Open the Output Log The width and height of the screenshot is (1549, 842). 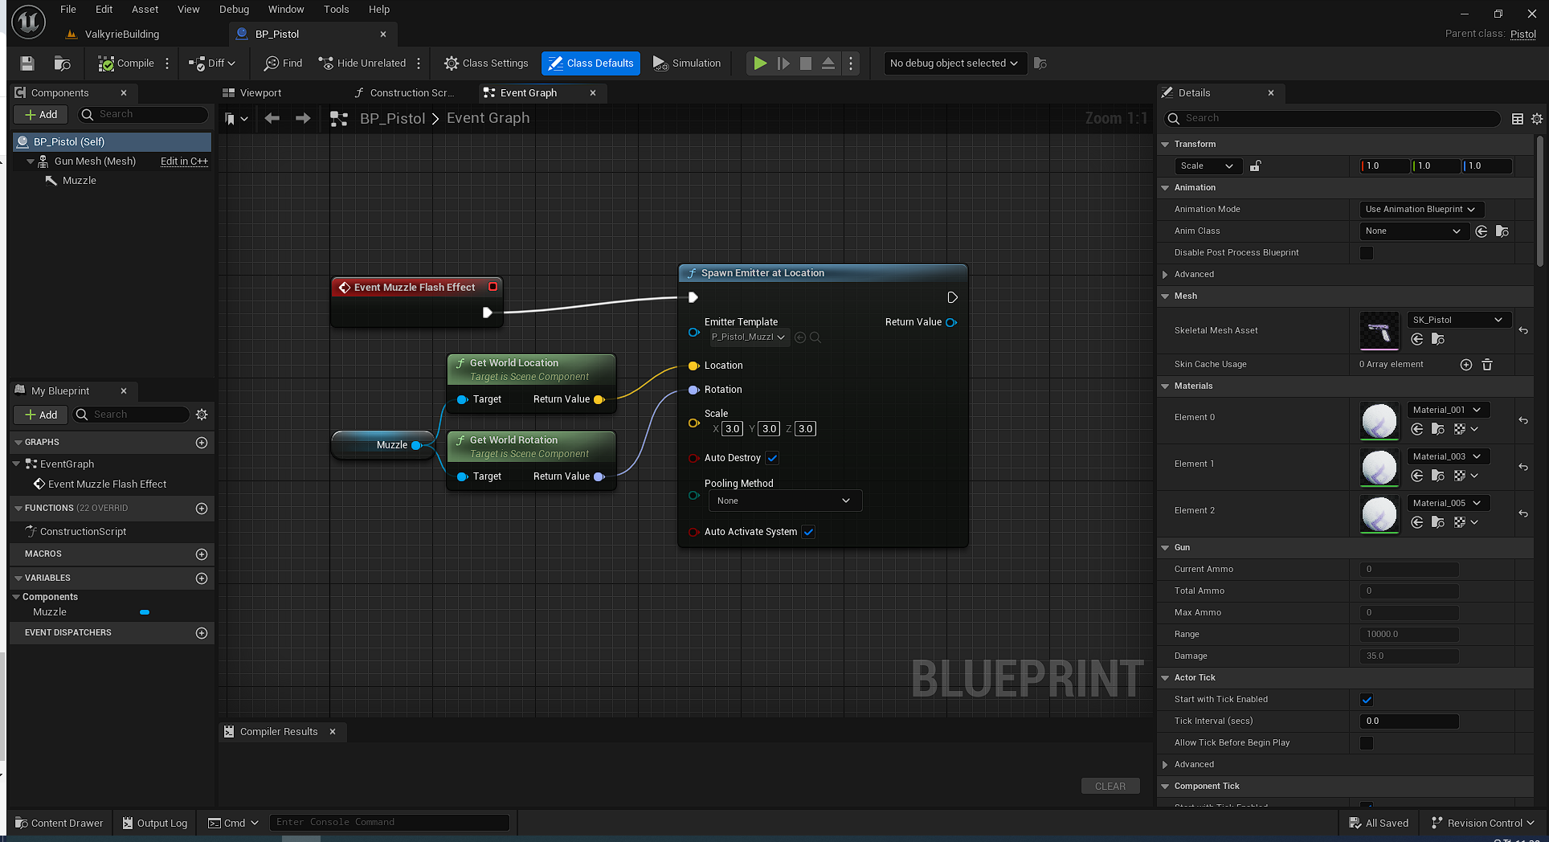click(155, 823)
